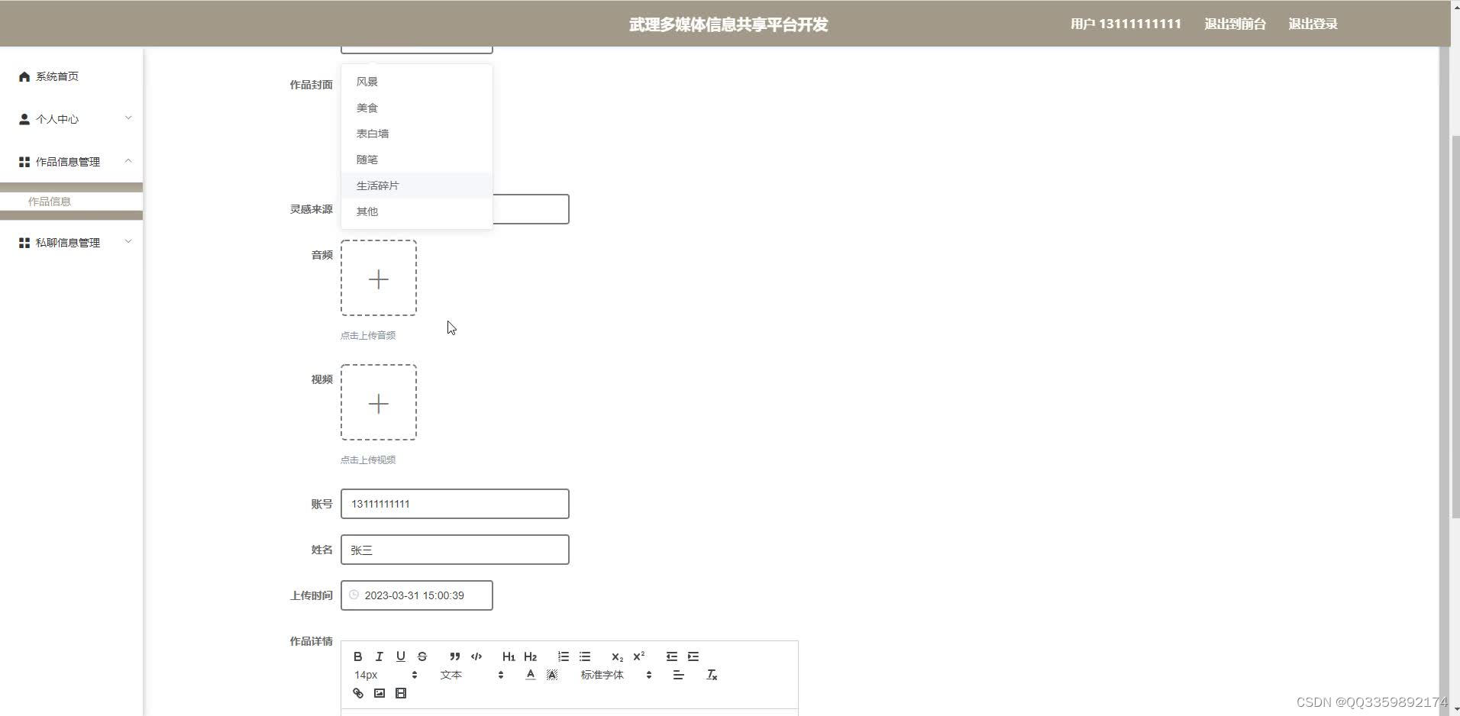The height and width of the screenshot is (716, 1460).
Task: Expand 个人中心 menu chevron
Action: click(x=128, y=118)
